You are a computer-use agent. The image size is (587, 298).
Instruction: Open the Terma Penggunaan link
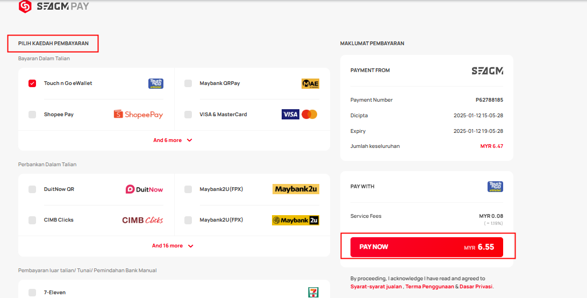(x=429, y=287)
